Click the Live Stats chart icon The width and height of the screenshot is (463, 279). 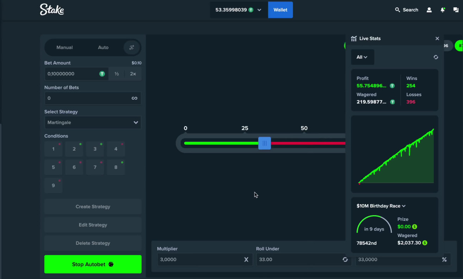click(354, 39)
